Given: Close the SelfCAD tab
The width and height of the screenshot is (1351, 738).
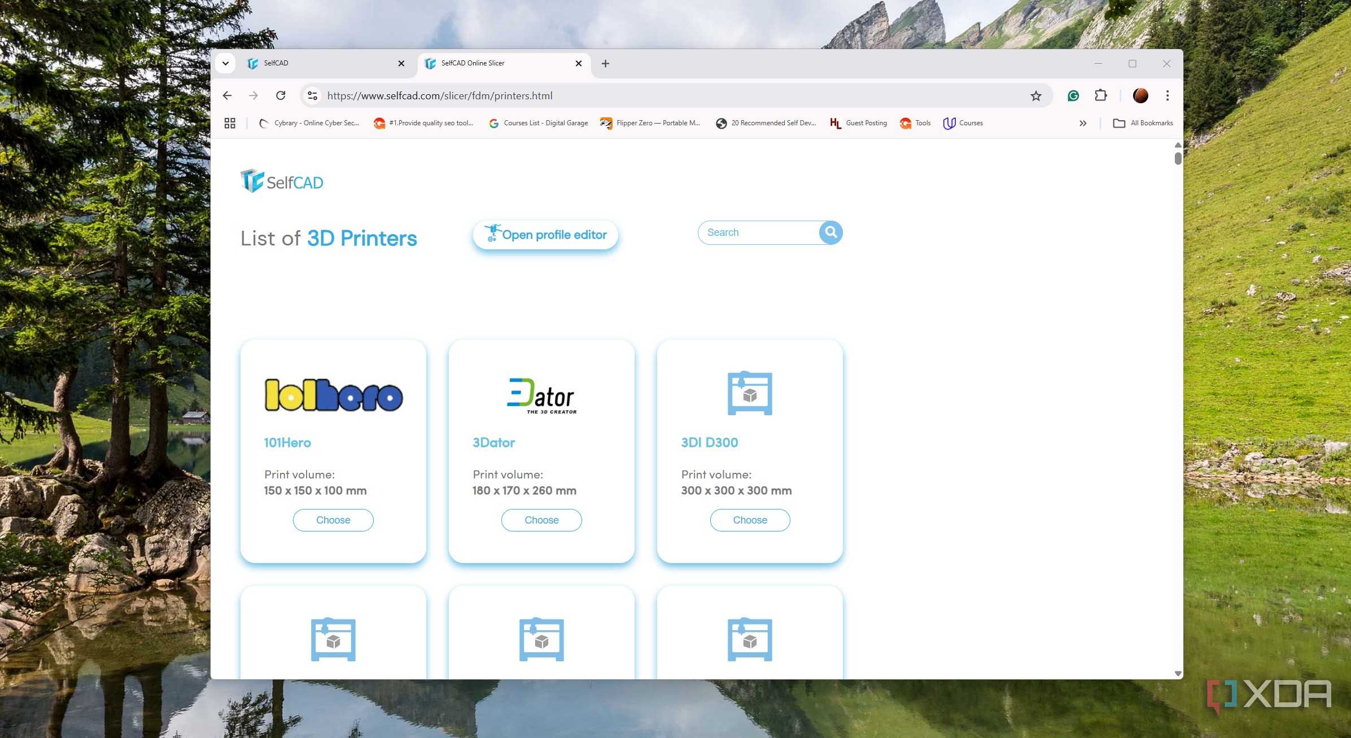Looking at the screenshot, I should [x=401, y=63].
